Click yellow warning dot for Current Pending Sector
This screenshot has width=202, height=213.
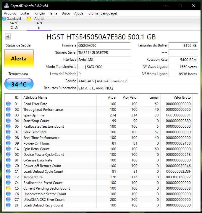[x=8, y=188]
